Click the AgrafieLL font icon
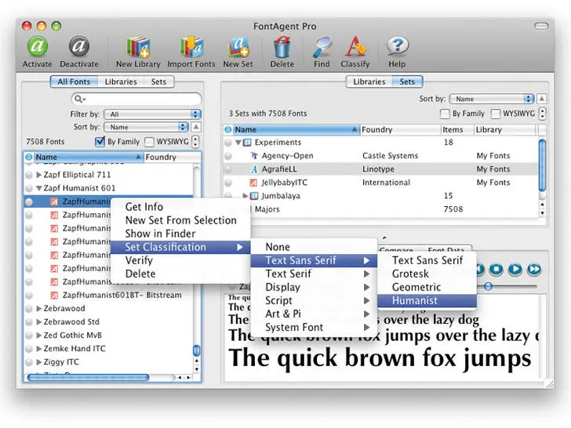The width and height of the screenshot is (571, 428). (x=254, y=169)
